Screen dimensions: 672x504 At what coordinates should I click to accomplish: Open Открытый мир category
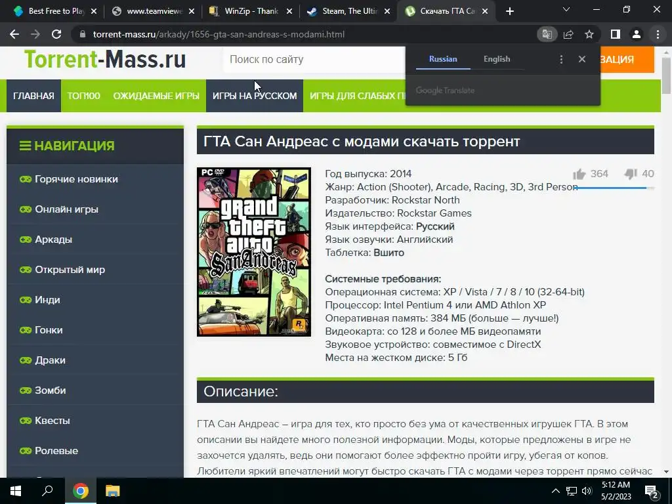coord(95,270)
